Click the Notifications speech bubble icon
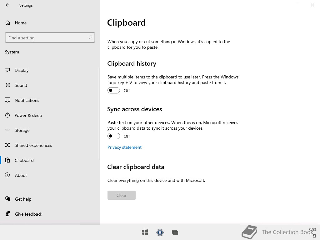This screenshot has height=240, width=320. (7, 100)
